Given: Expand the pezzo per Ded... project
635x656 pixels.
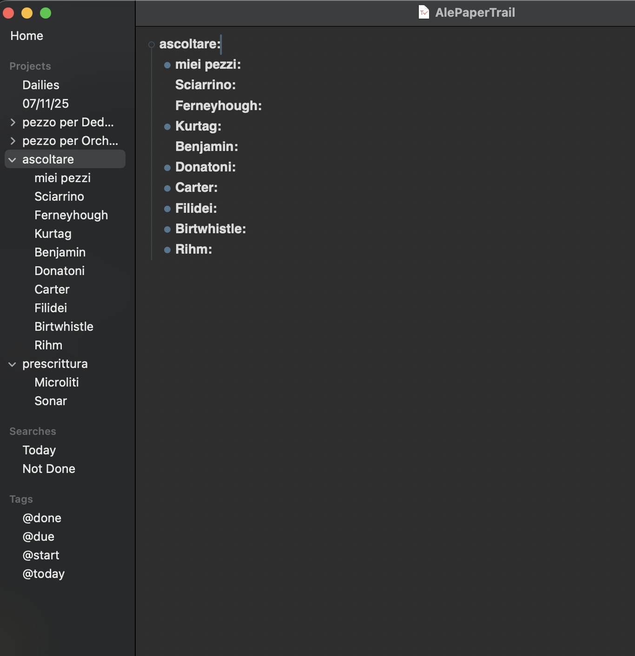Looking at the screenshot, I should pos(13,123).
